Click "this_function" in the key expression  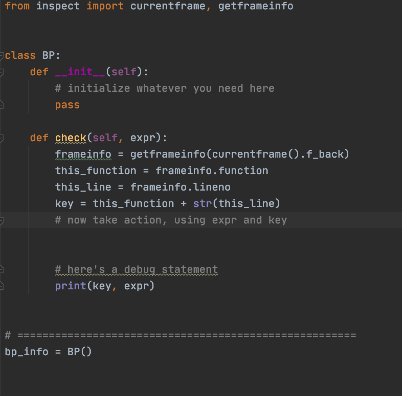133,204
